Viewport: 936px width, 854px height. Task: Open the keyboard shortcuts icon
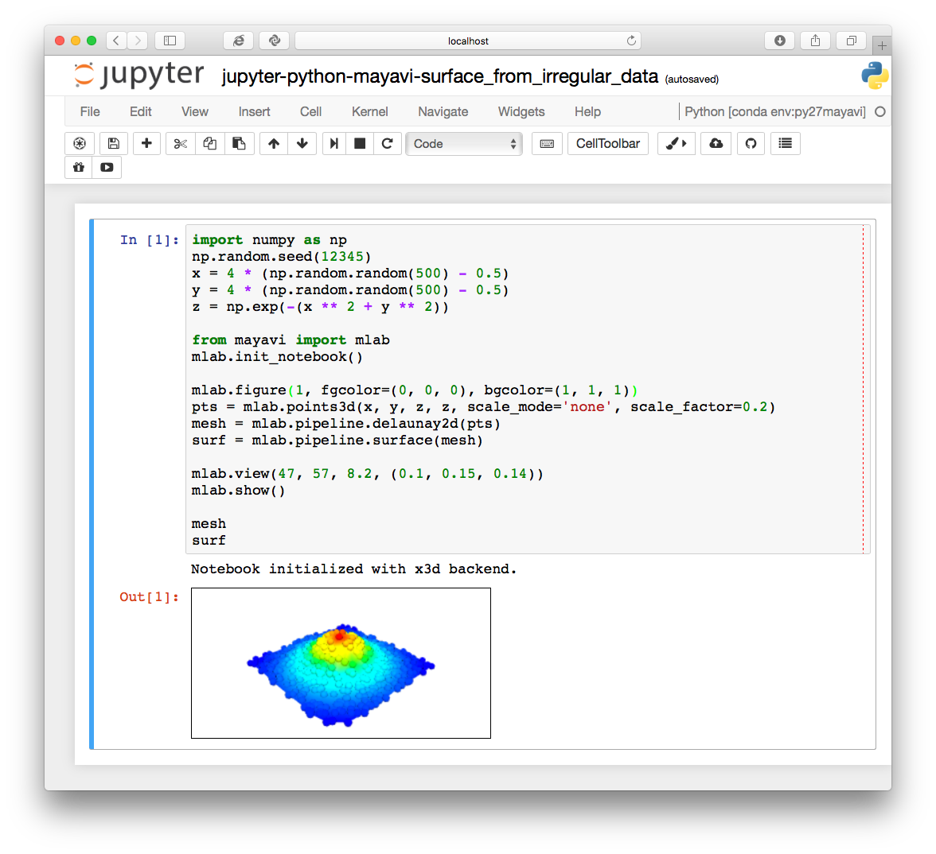[547, 144]
